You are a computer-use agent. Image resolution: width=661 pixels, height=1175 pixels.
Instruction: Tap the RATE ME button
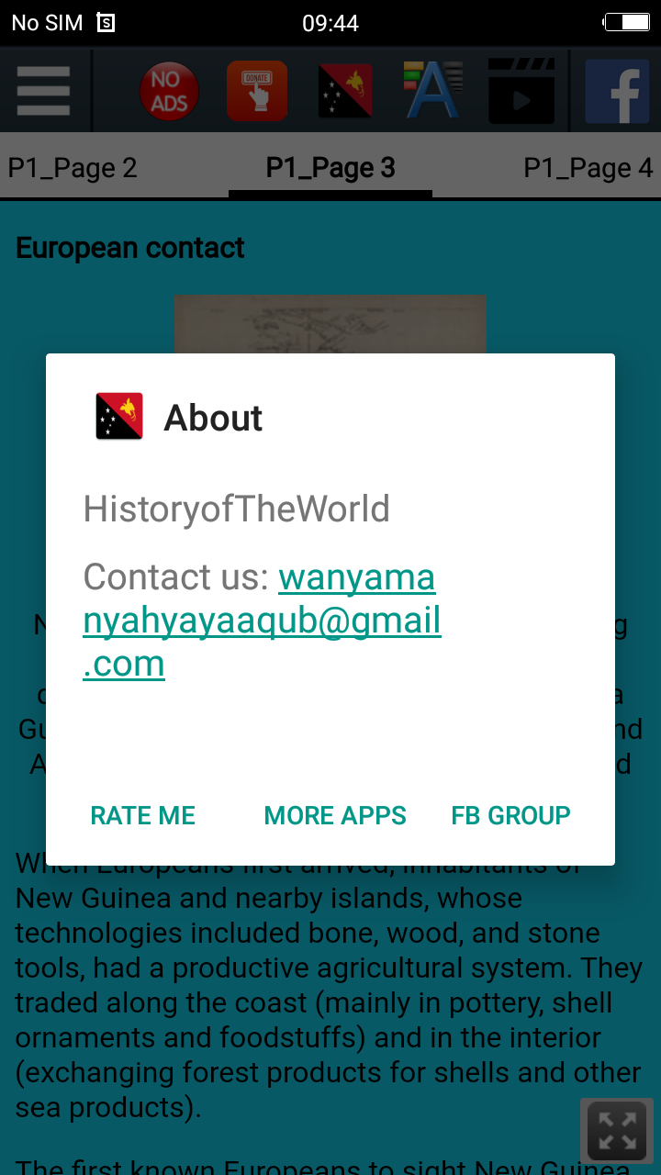point(143,815)
